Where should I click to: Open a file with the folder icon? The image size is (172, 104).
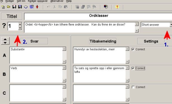click(x=9, y=7)
